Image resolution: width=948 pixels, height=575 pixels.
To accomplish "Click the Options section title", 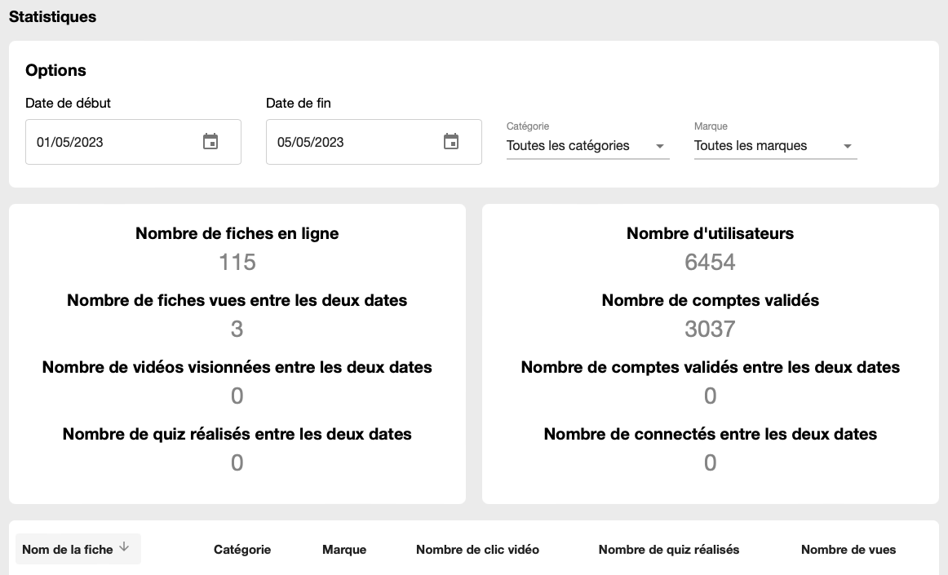I will [55, 70].
